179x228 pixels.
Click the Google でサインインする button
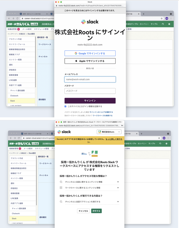pyautogui.click(x=90, y=53)
